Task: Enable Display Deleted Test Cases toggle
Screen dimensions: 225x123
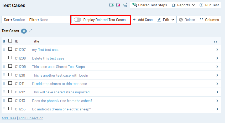Action: pyautogui.click(x=77, y=20)
